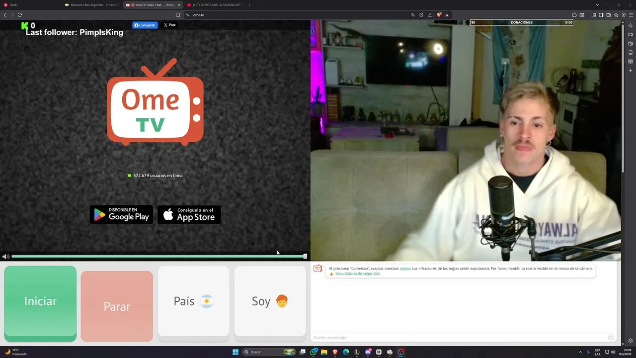The width and height of the screenshot is (636, 358).
Task: Open File Explorer from the taskbar
Action: 324,352
